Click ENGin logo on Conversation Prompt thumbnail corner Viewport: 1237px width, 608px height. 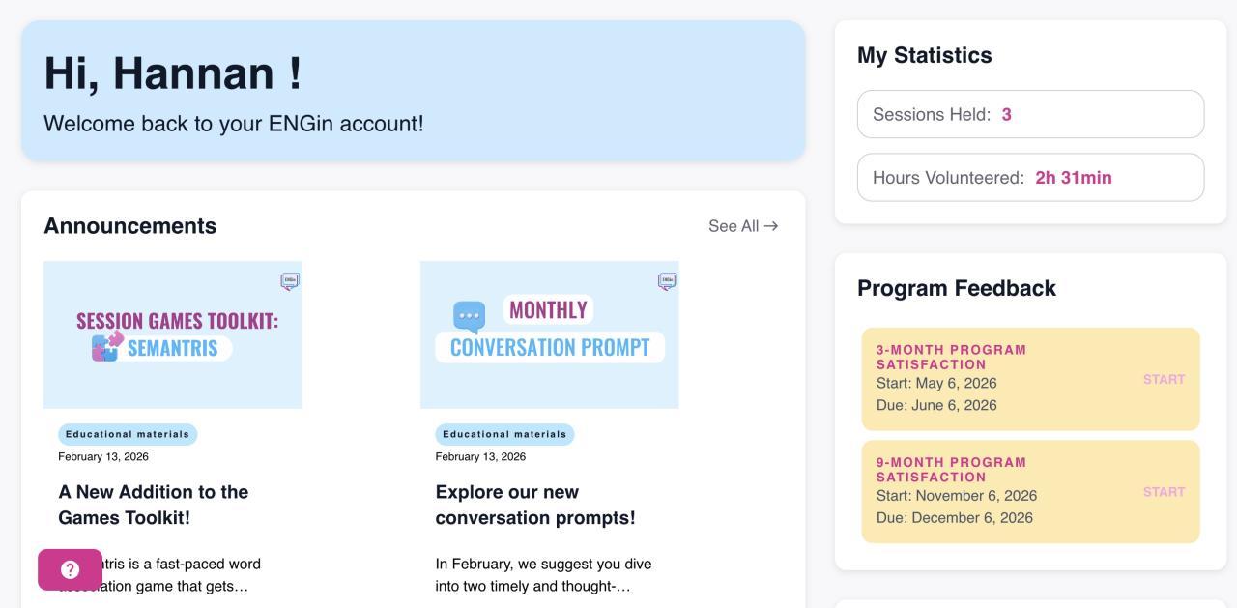(x=667, y=281)
